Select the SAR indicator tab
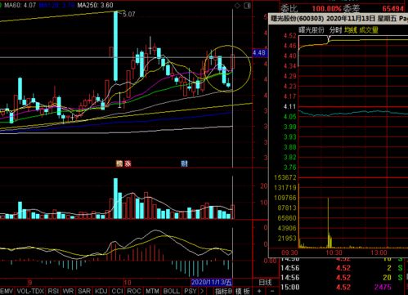The width and height of the screenshot is (408, 295). click(x=84, y=291)
